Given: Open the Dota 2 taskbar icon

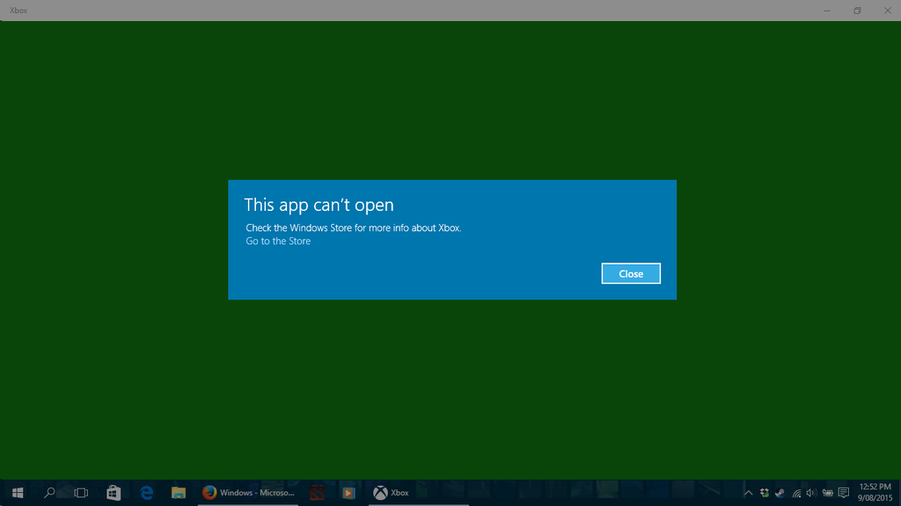Looking at the screenshot, I should (x=317, y=493).
